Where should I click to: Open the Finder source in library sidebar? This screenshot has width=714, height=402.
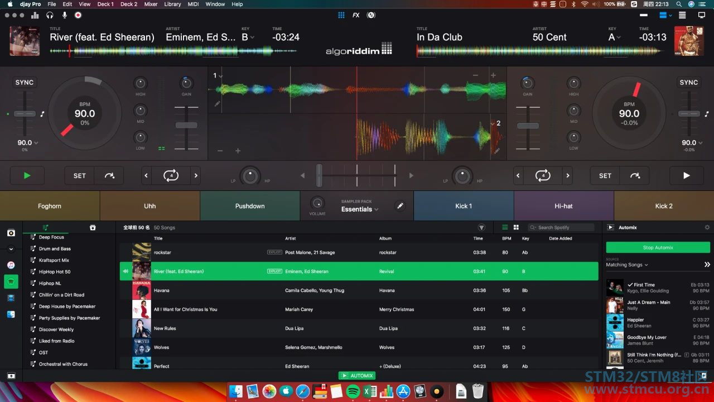pos(11,314)
